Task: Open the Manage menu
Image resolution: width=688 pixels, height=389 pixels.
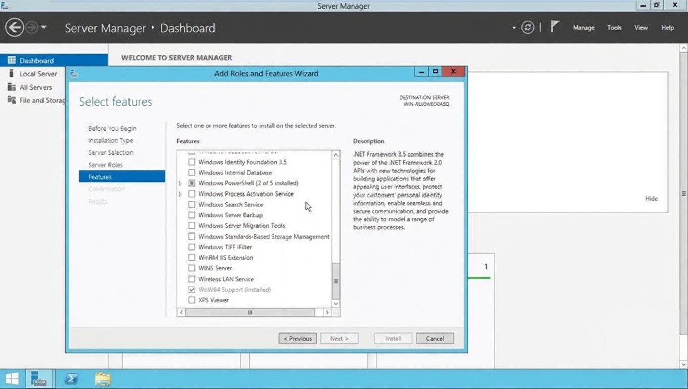Action: [583, 28]
